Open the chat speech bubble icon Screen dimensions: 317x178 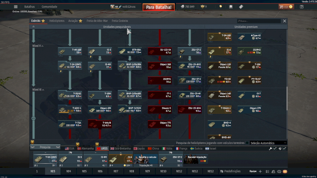(279, 171)
